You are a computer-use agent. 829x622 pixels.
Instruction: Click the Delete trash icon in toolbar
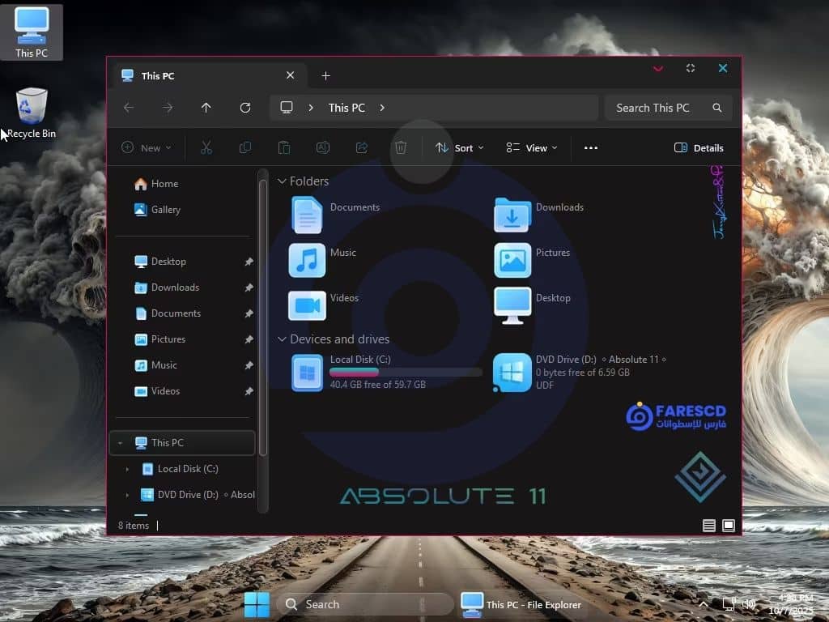(400, 147)
